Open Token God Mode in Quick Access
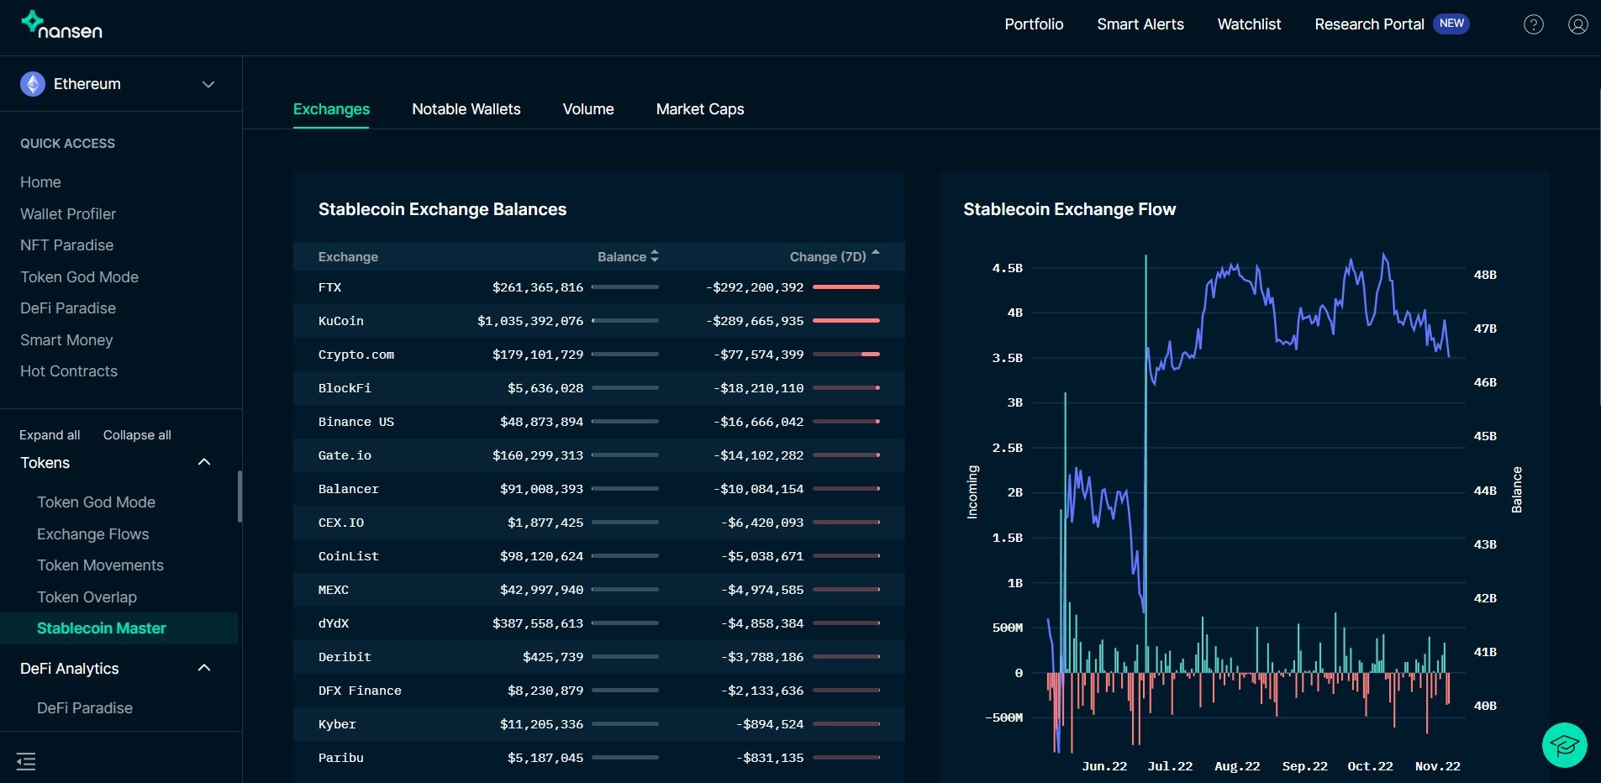The image size is (1601, 783). coord(79,277)
